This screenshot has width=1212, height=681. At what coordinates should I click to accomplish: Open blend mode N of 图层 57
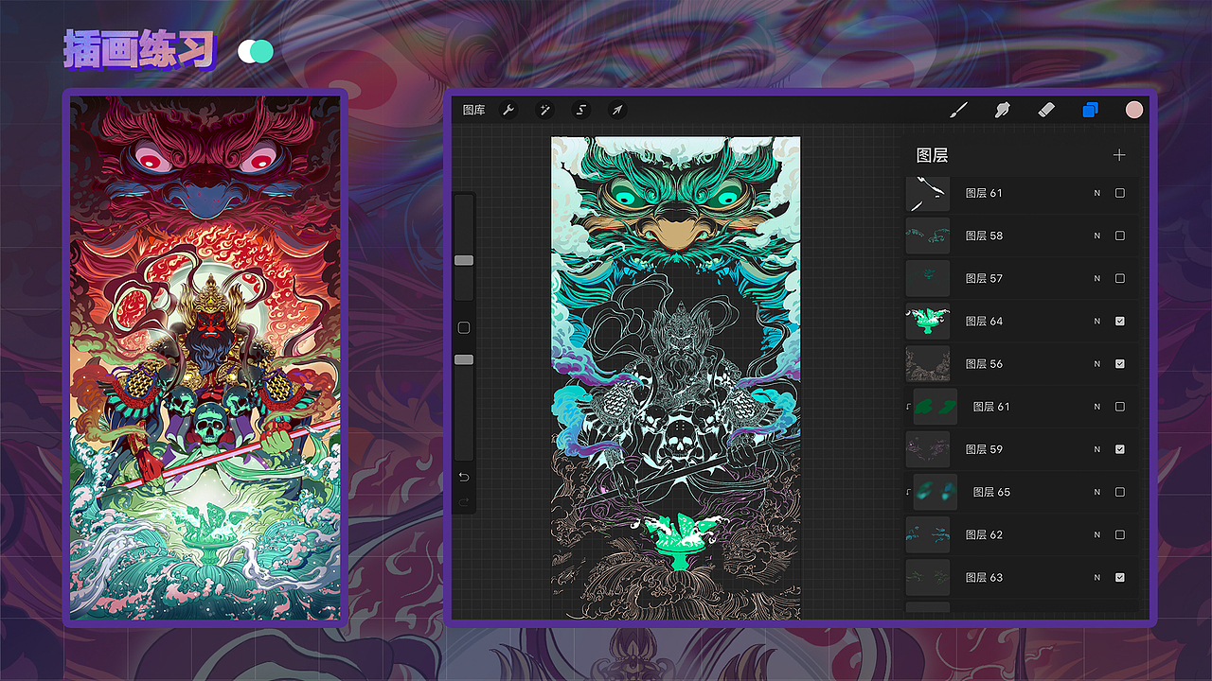pyautogui.click(x=1097, y=279)
